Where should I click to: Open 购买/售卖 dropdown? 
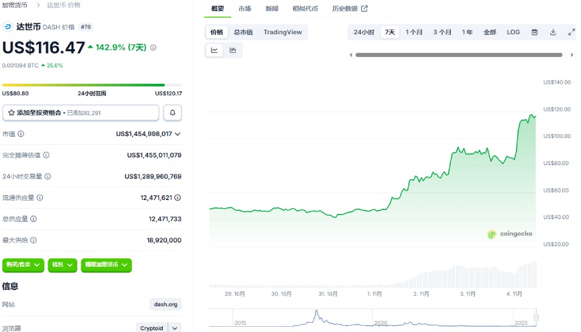click(23, 265)
